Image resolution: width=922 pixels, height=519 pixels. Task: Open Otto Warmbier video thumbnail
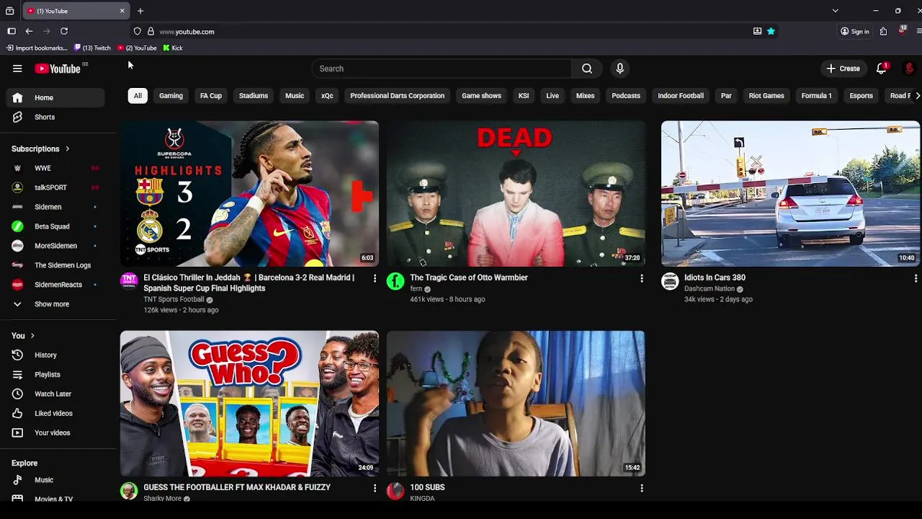coord(516,194)
